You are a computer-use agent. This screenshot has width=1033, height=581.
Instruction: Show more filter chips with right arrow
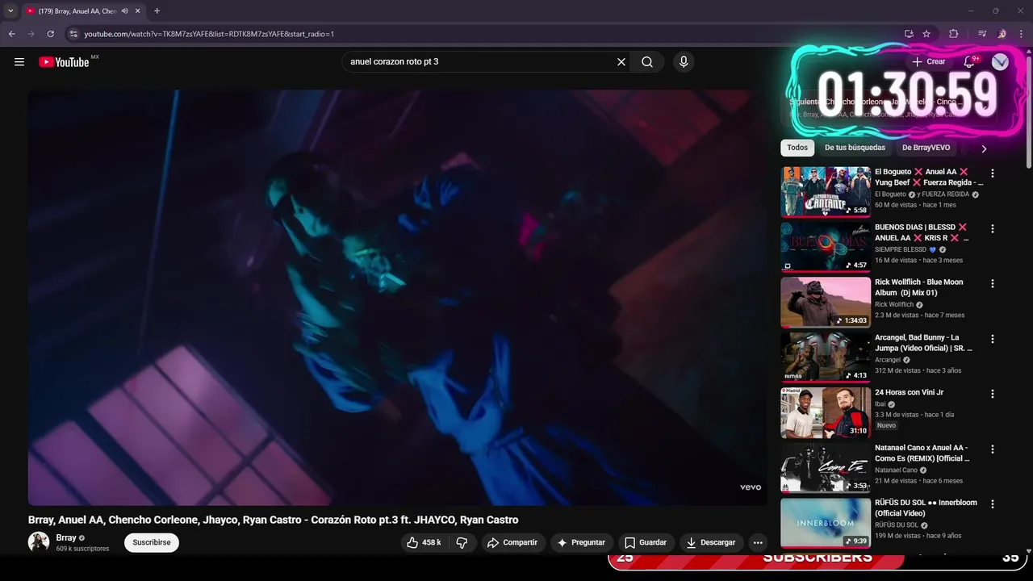pos(984,148)
